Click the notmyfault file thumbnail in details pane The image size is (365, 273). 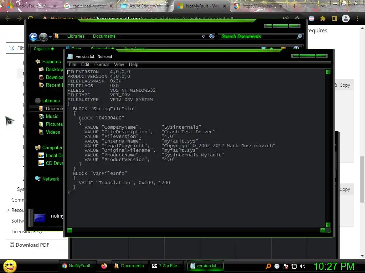point(40,218)
